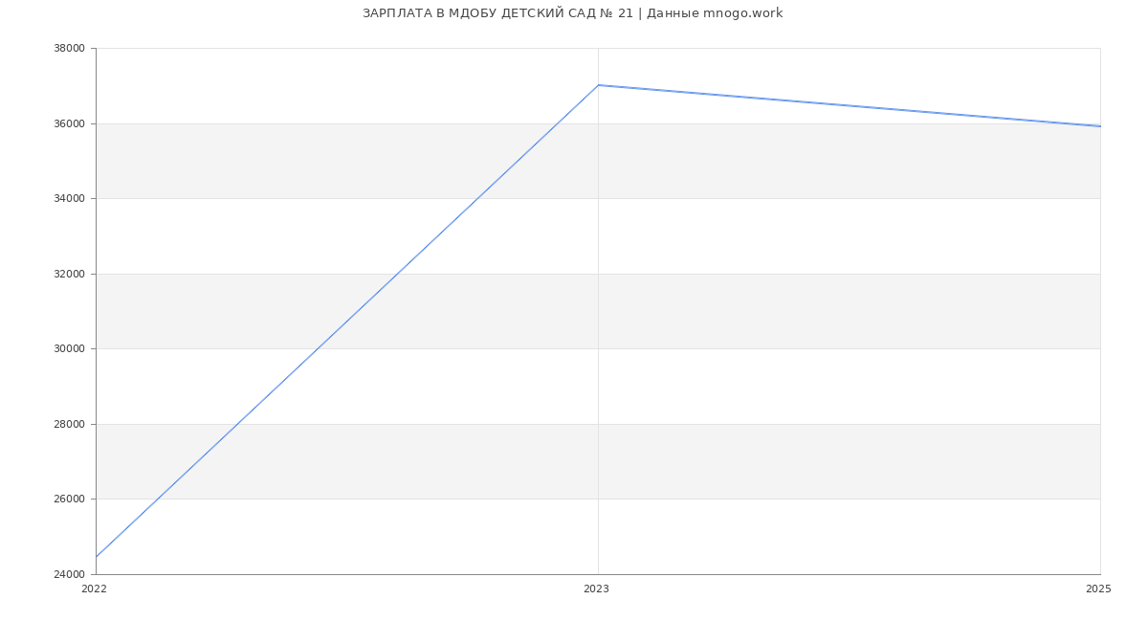The height and width of the screenshot is (622, 1148).
Task: Click the 2023 peak data point on line
Action: (x=598, y=85)
